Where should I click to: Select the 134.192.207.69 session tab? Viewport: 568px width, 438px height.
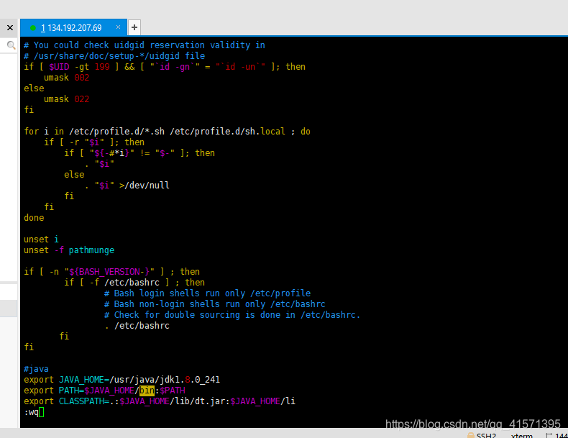(x=73, y=27)
